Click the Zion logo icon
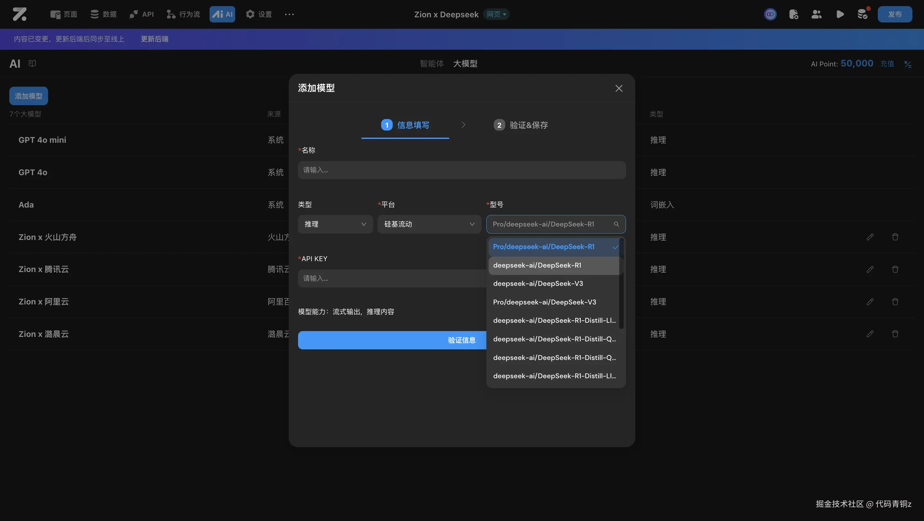The height and width of the screenshot is (521, 924). tap(19, 14)
